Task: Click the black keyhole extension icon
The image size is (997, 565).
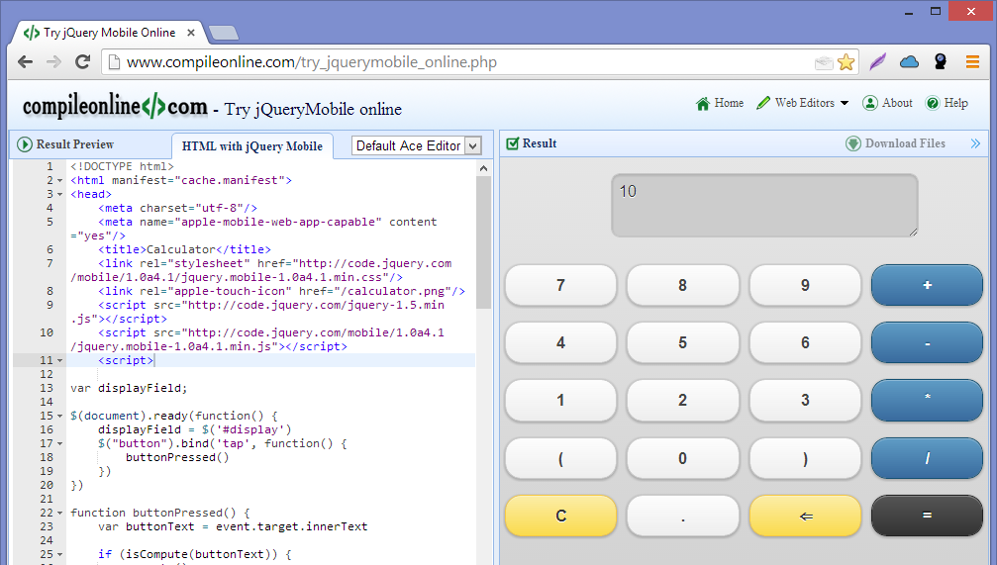Action: [941, 61]
